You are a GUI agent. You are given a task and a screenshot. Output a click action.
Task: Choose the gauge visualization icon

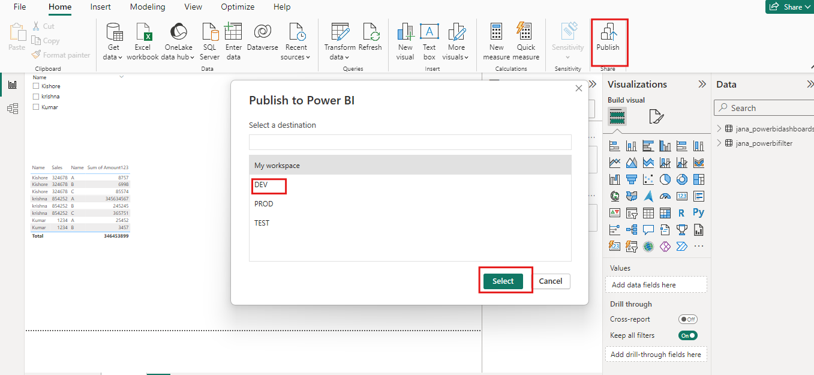tap(665, 196)
